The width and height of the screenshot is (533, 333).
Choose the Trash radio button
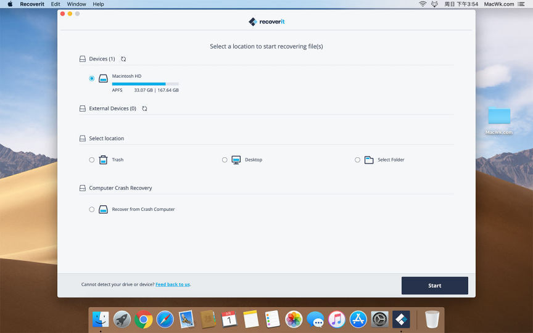92,160
